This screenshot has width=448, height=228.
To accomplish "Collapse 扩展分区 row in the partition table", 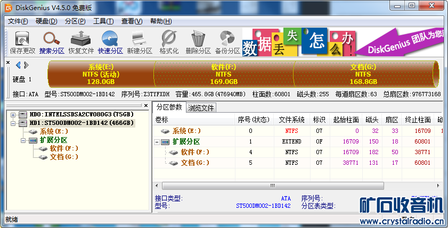I will coord(157,142).
